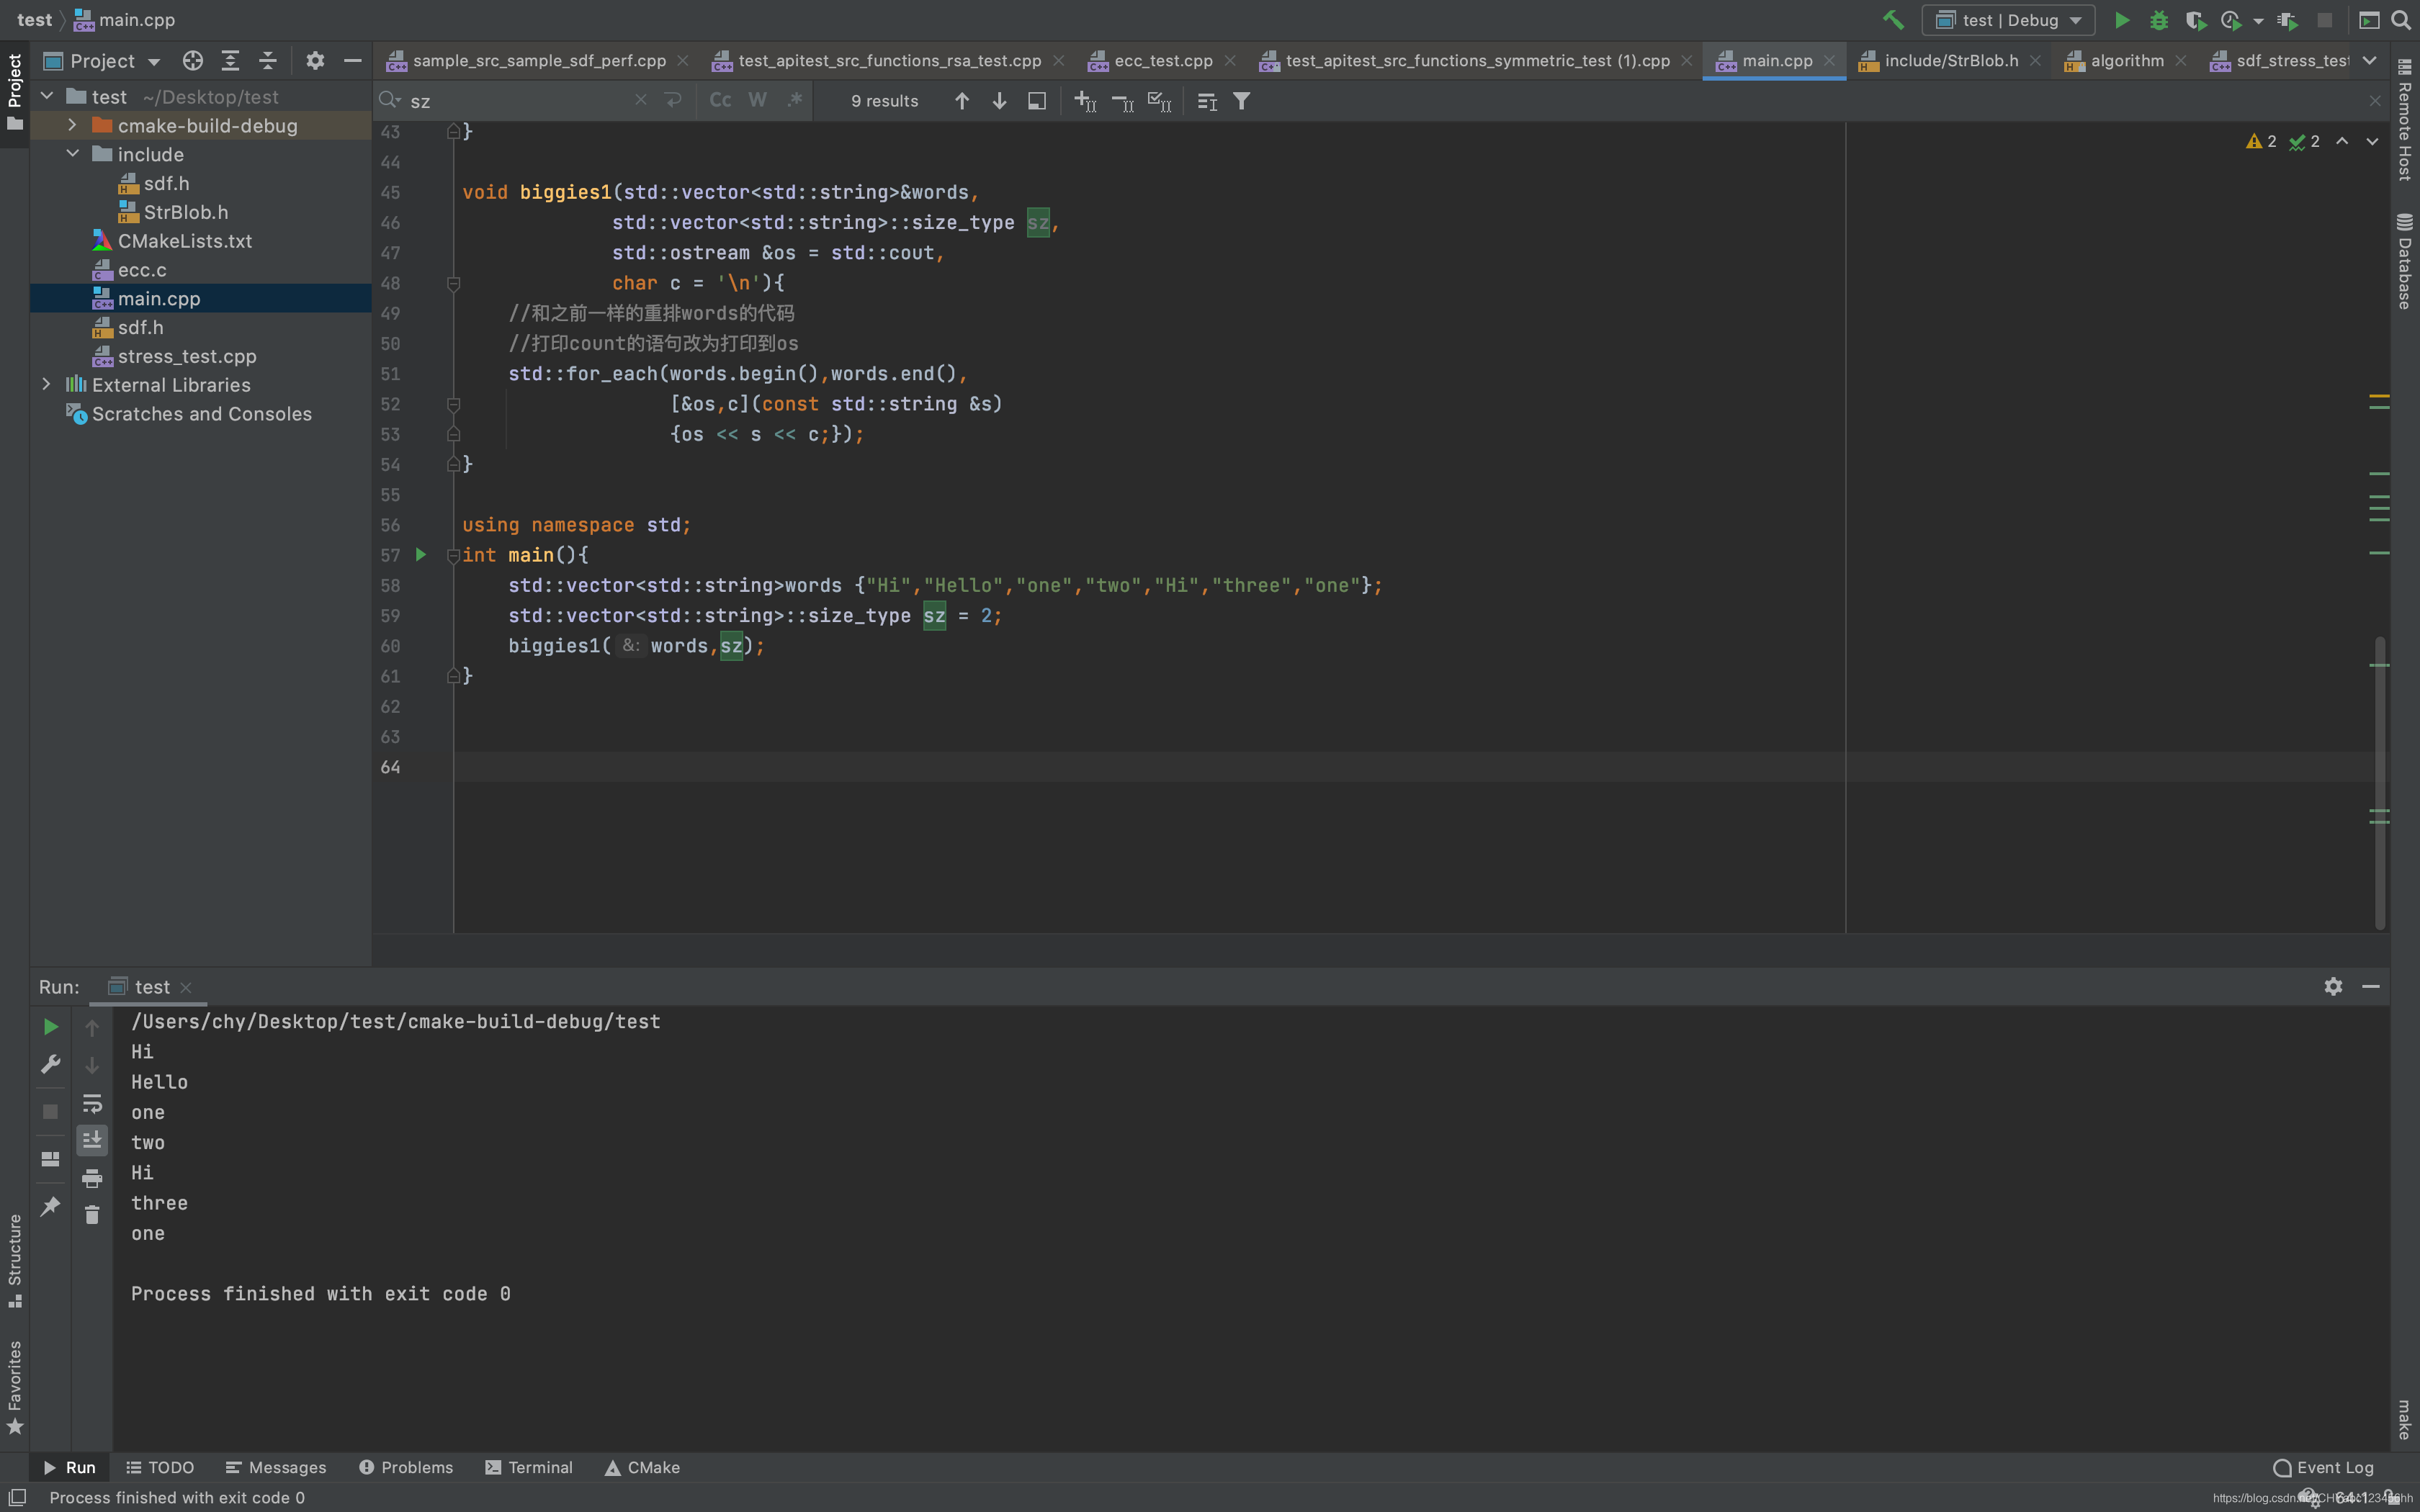
Task: Click the green Run button in top toolbar
Action: click(x=2121, y=20)
